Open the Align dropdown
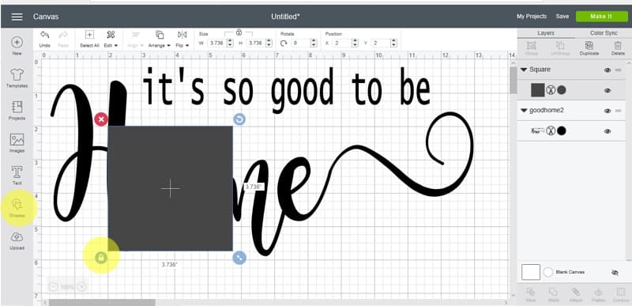Image resolution: width=632 pixels, height=306 pixels. (135, 39)
